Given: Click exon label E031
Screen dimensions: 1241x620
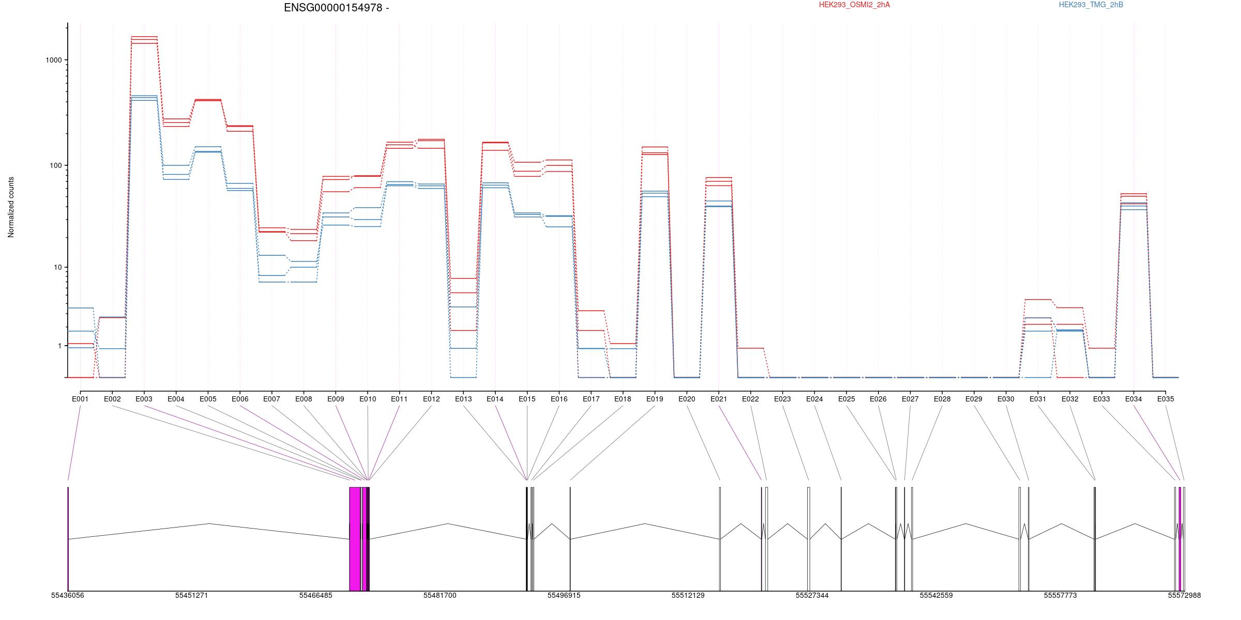Looking at the screenshot, I should coord(1038,399).
